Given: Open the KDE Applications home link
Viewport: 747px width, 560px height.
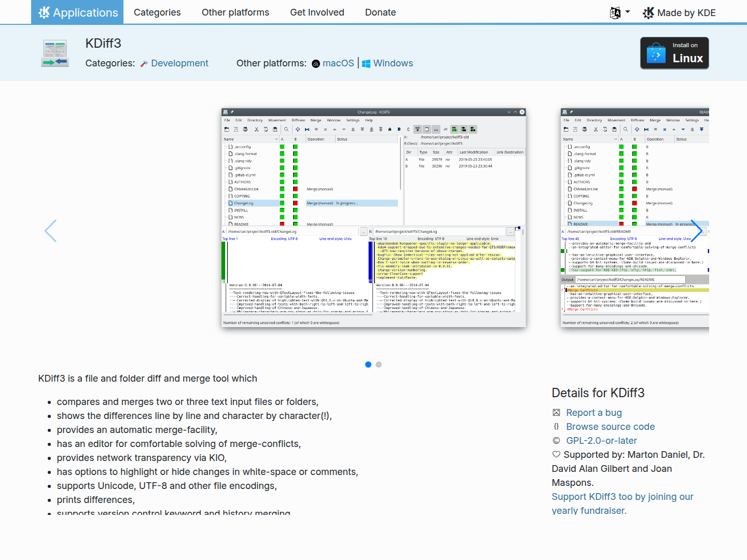Looking at the screenshot, I should pos(77,12).
